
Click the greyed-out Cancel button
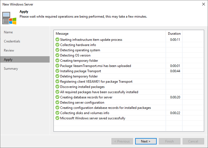[x=193, y=141]
